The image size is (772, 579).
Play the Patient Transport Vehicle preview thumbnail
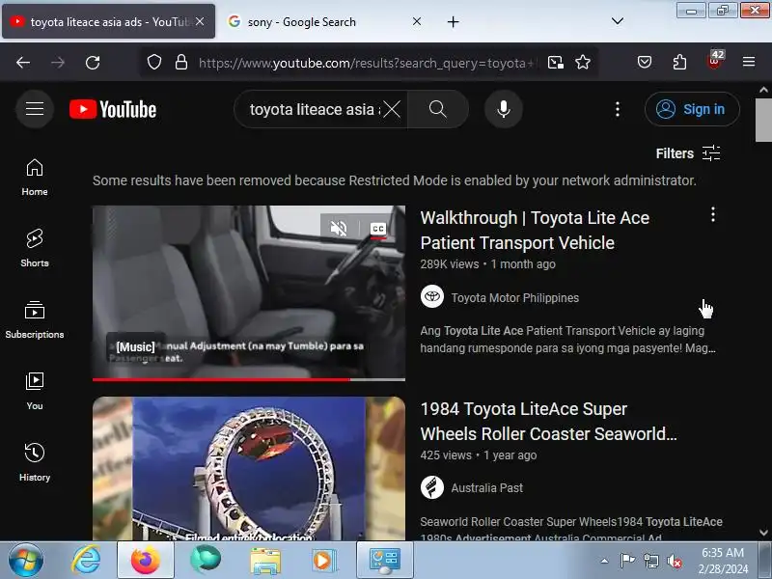(249, 293)
